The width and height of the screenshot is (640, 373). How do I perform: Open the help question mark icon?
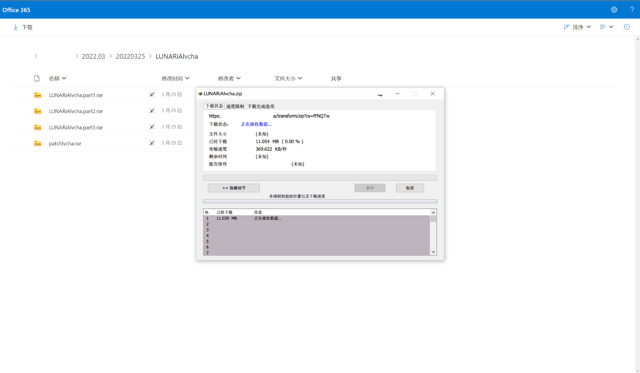pyautogui.click(x=632, y=10)
